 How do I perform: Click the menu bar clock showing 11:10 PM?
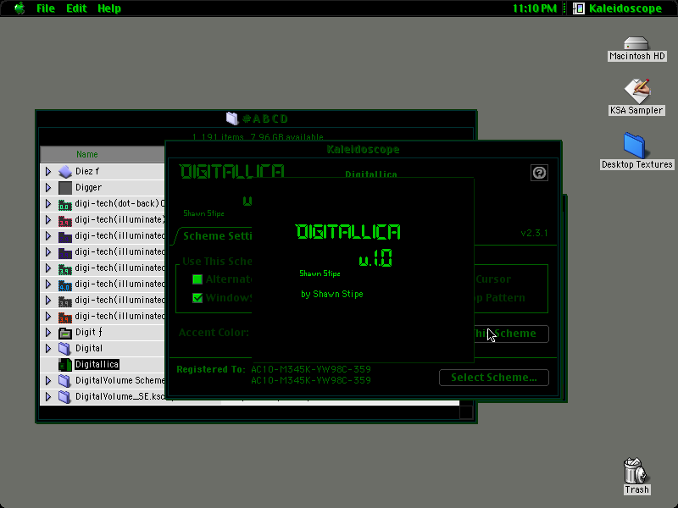coord(535,8)
